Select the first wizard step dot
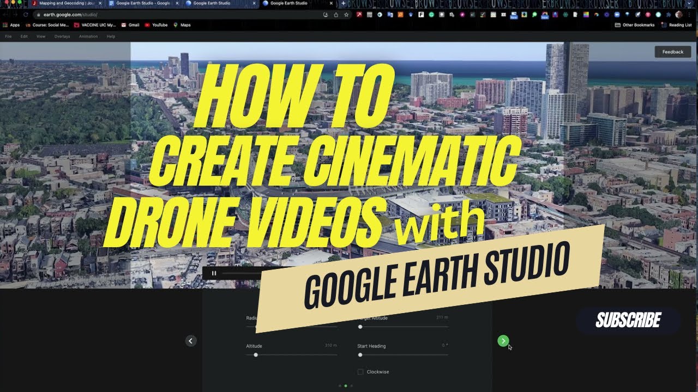Viewport: 698px width, 392px height. 340,385
